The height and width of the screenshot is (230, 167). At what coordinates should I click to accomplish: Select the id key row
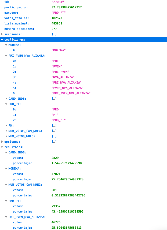click(83, 2)
